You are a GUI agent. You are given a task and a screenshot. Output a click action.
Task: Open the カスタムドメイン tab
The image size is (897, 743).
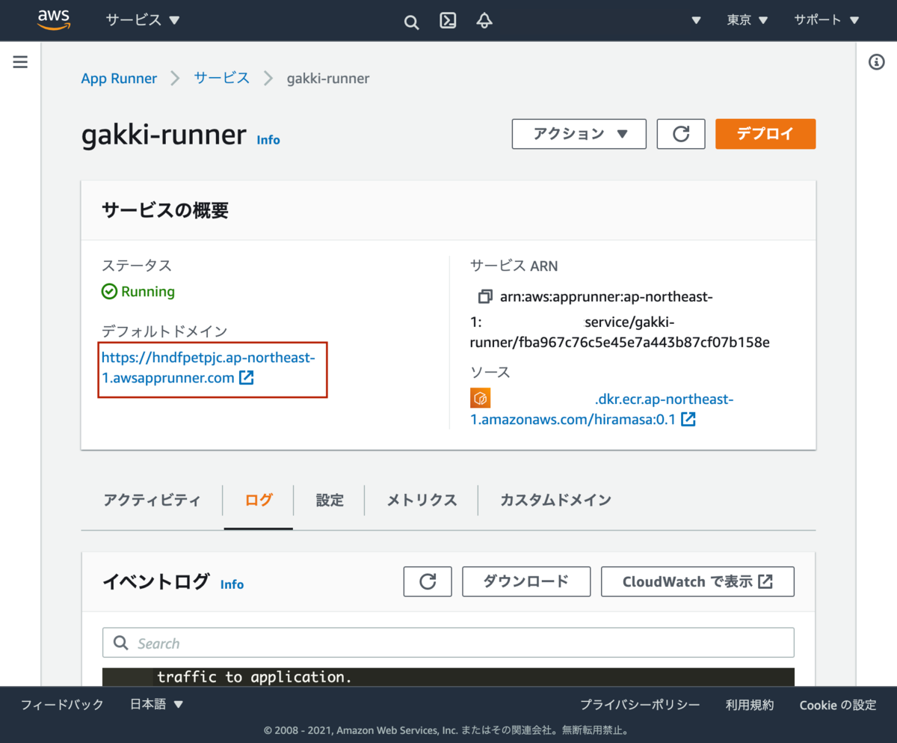coord(555,500)
